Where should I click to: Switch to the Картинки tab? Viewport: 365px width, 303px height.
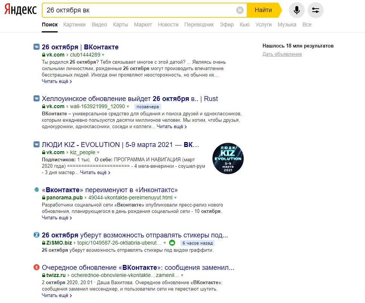pyautogui.click(x=74, y=25)
